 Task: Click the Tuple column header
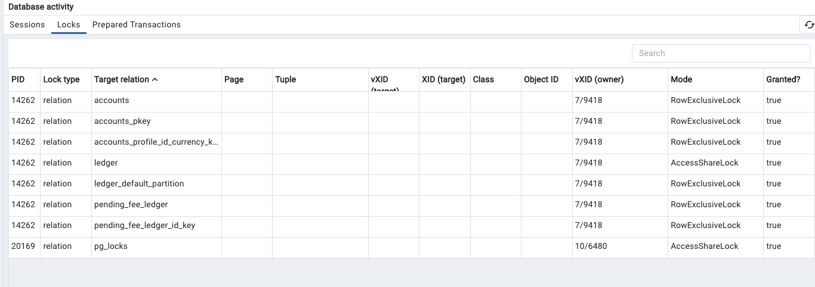pyautogui.click(x=286, y=80)
